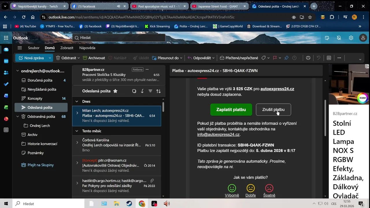Image resolution: width=370 pixels, height=208 pixels.
Task: Print the message with printer icon
Action: pos(308,58)
